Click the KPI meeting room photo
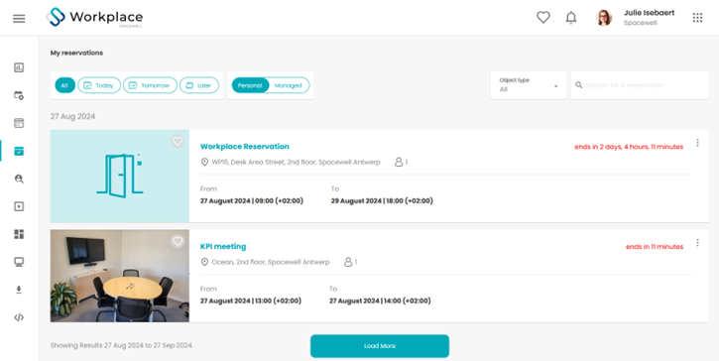Image resolution: width=719 pixels, height=361 pixels. pyautogui.click(x=120, y=276)
